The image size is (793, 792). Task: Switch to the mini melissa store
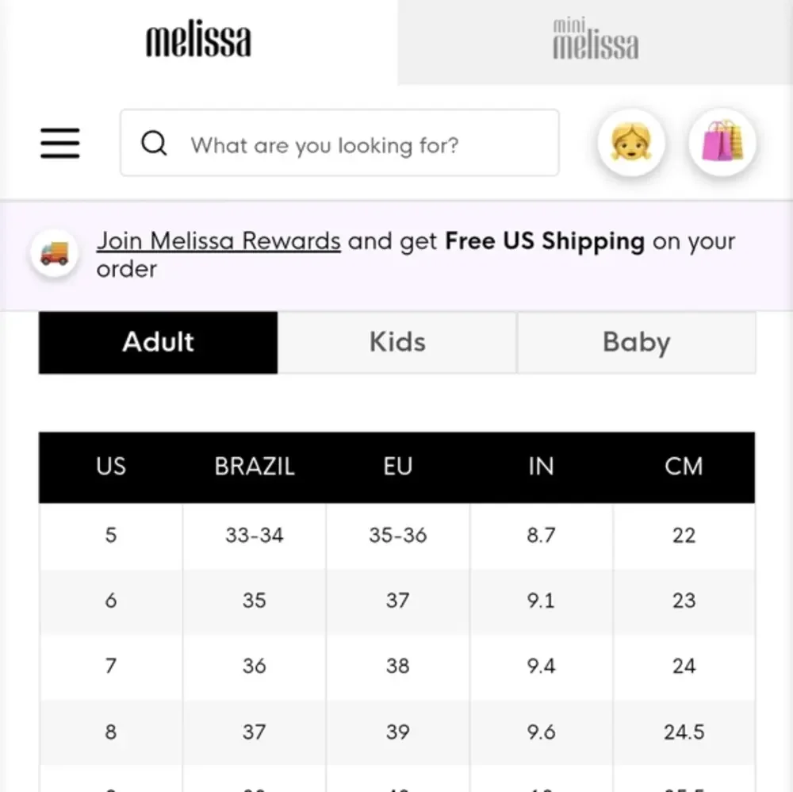click(x=596, y=41)
